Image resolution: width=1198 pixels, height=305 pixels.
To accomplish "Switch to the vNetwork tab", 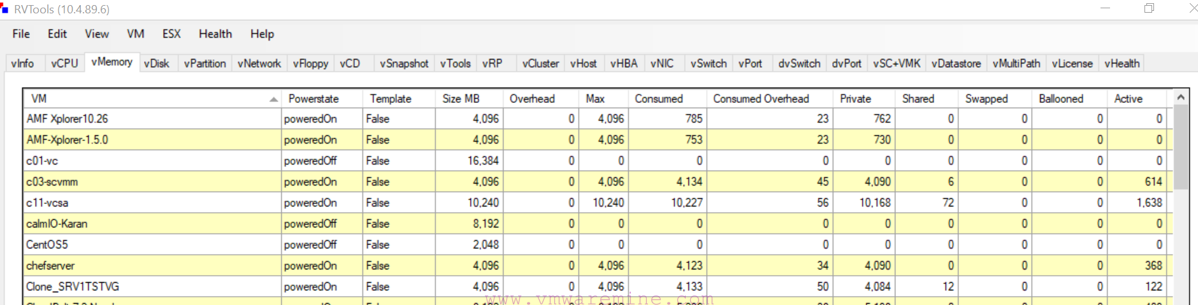I will pyautogui.click(x=259, y=64).
